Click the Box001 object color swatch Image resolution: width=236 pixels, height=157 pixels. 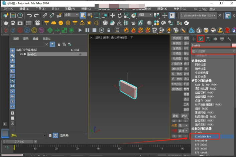(234, 45)
